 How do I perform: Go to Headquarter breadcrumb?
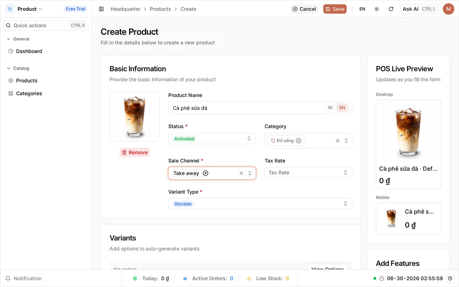(x=126, y=9)
